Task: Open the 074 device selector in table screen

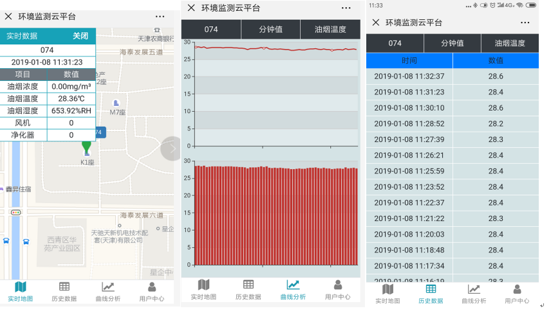Action: 395,43
